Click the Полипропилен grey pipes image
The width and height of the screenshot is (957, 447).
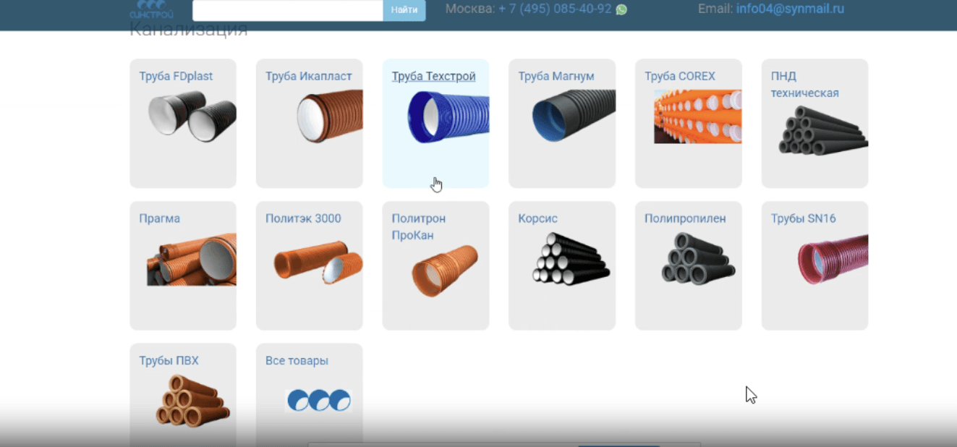pyautogui.click(x=698, y=258)
